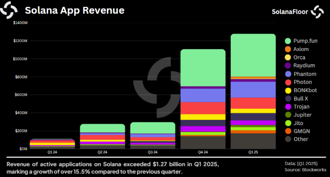Click the logo icon right of SolanaFloor text
Screen dimensions: 330x177
(x=317, y=12)
